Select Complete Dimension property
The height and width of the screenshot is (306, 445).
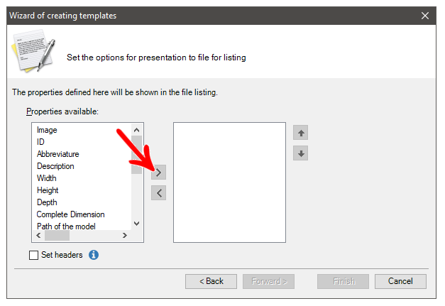(71, 214)
